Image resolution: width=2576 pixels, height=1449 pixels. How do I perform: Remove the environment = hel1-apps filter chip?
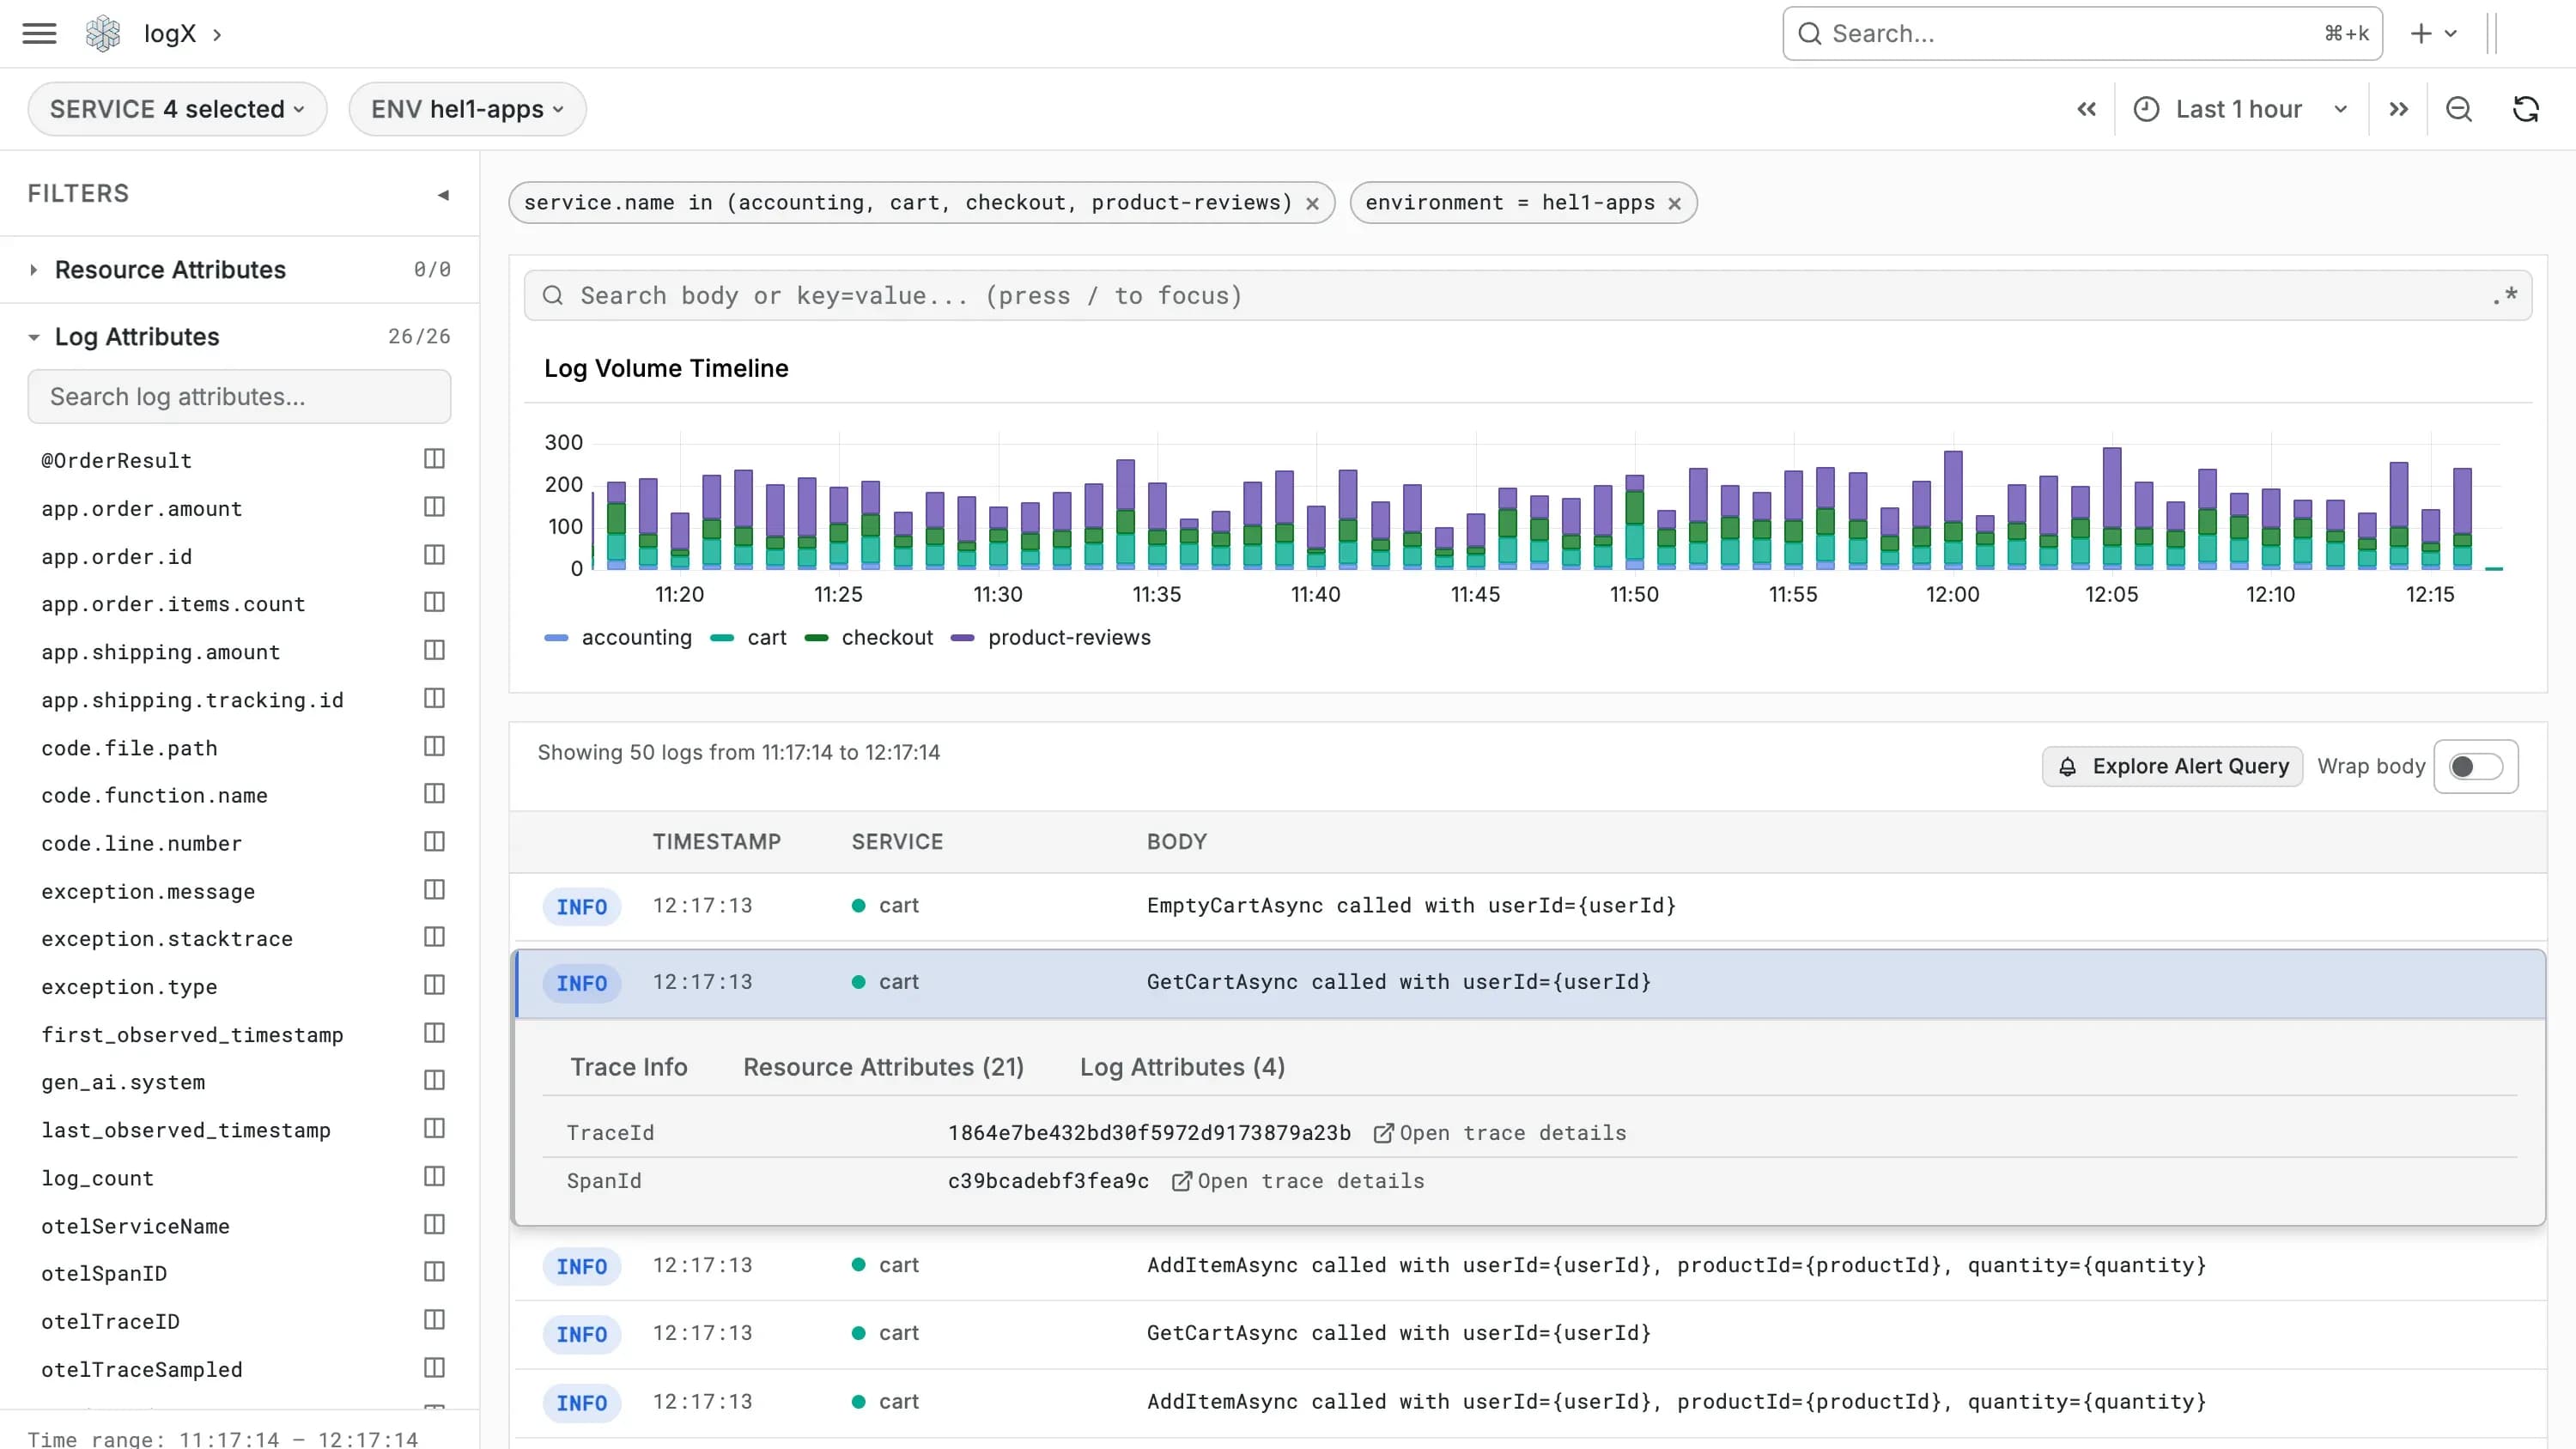1674,203
